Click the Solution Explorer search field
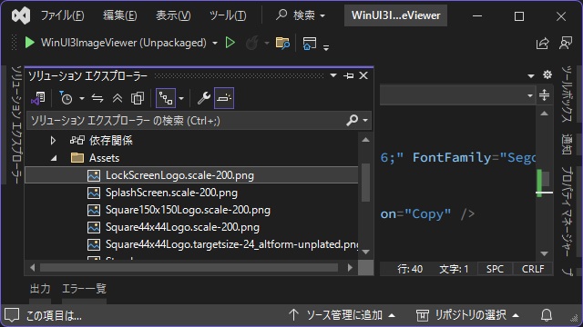 pyautogui.click(x=186, y=121)
